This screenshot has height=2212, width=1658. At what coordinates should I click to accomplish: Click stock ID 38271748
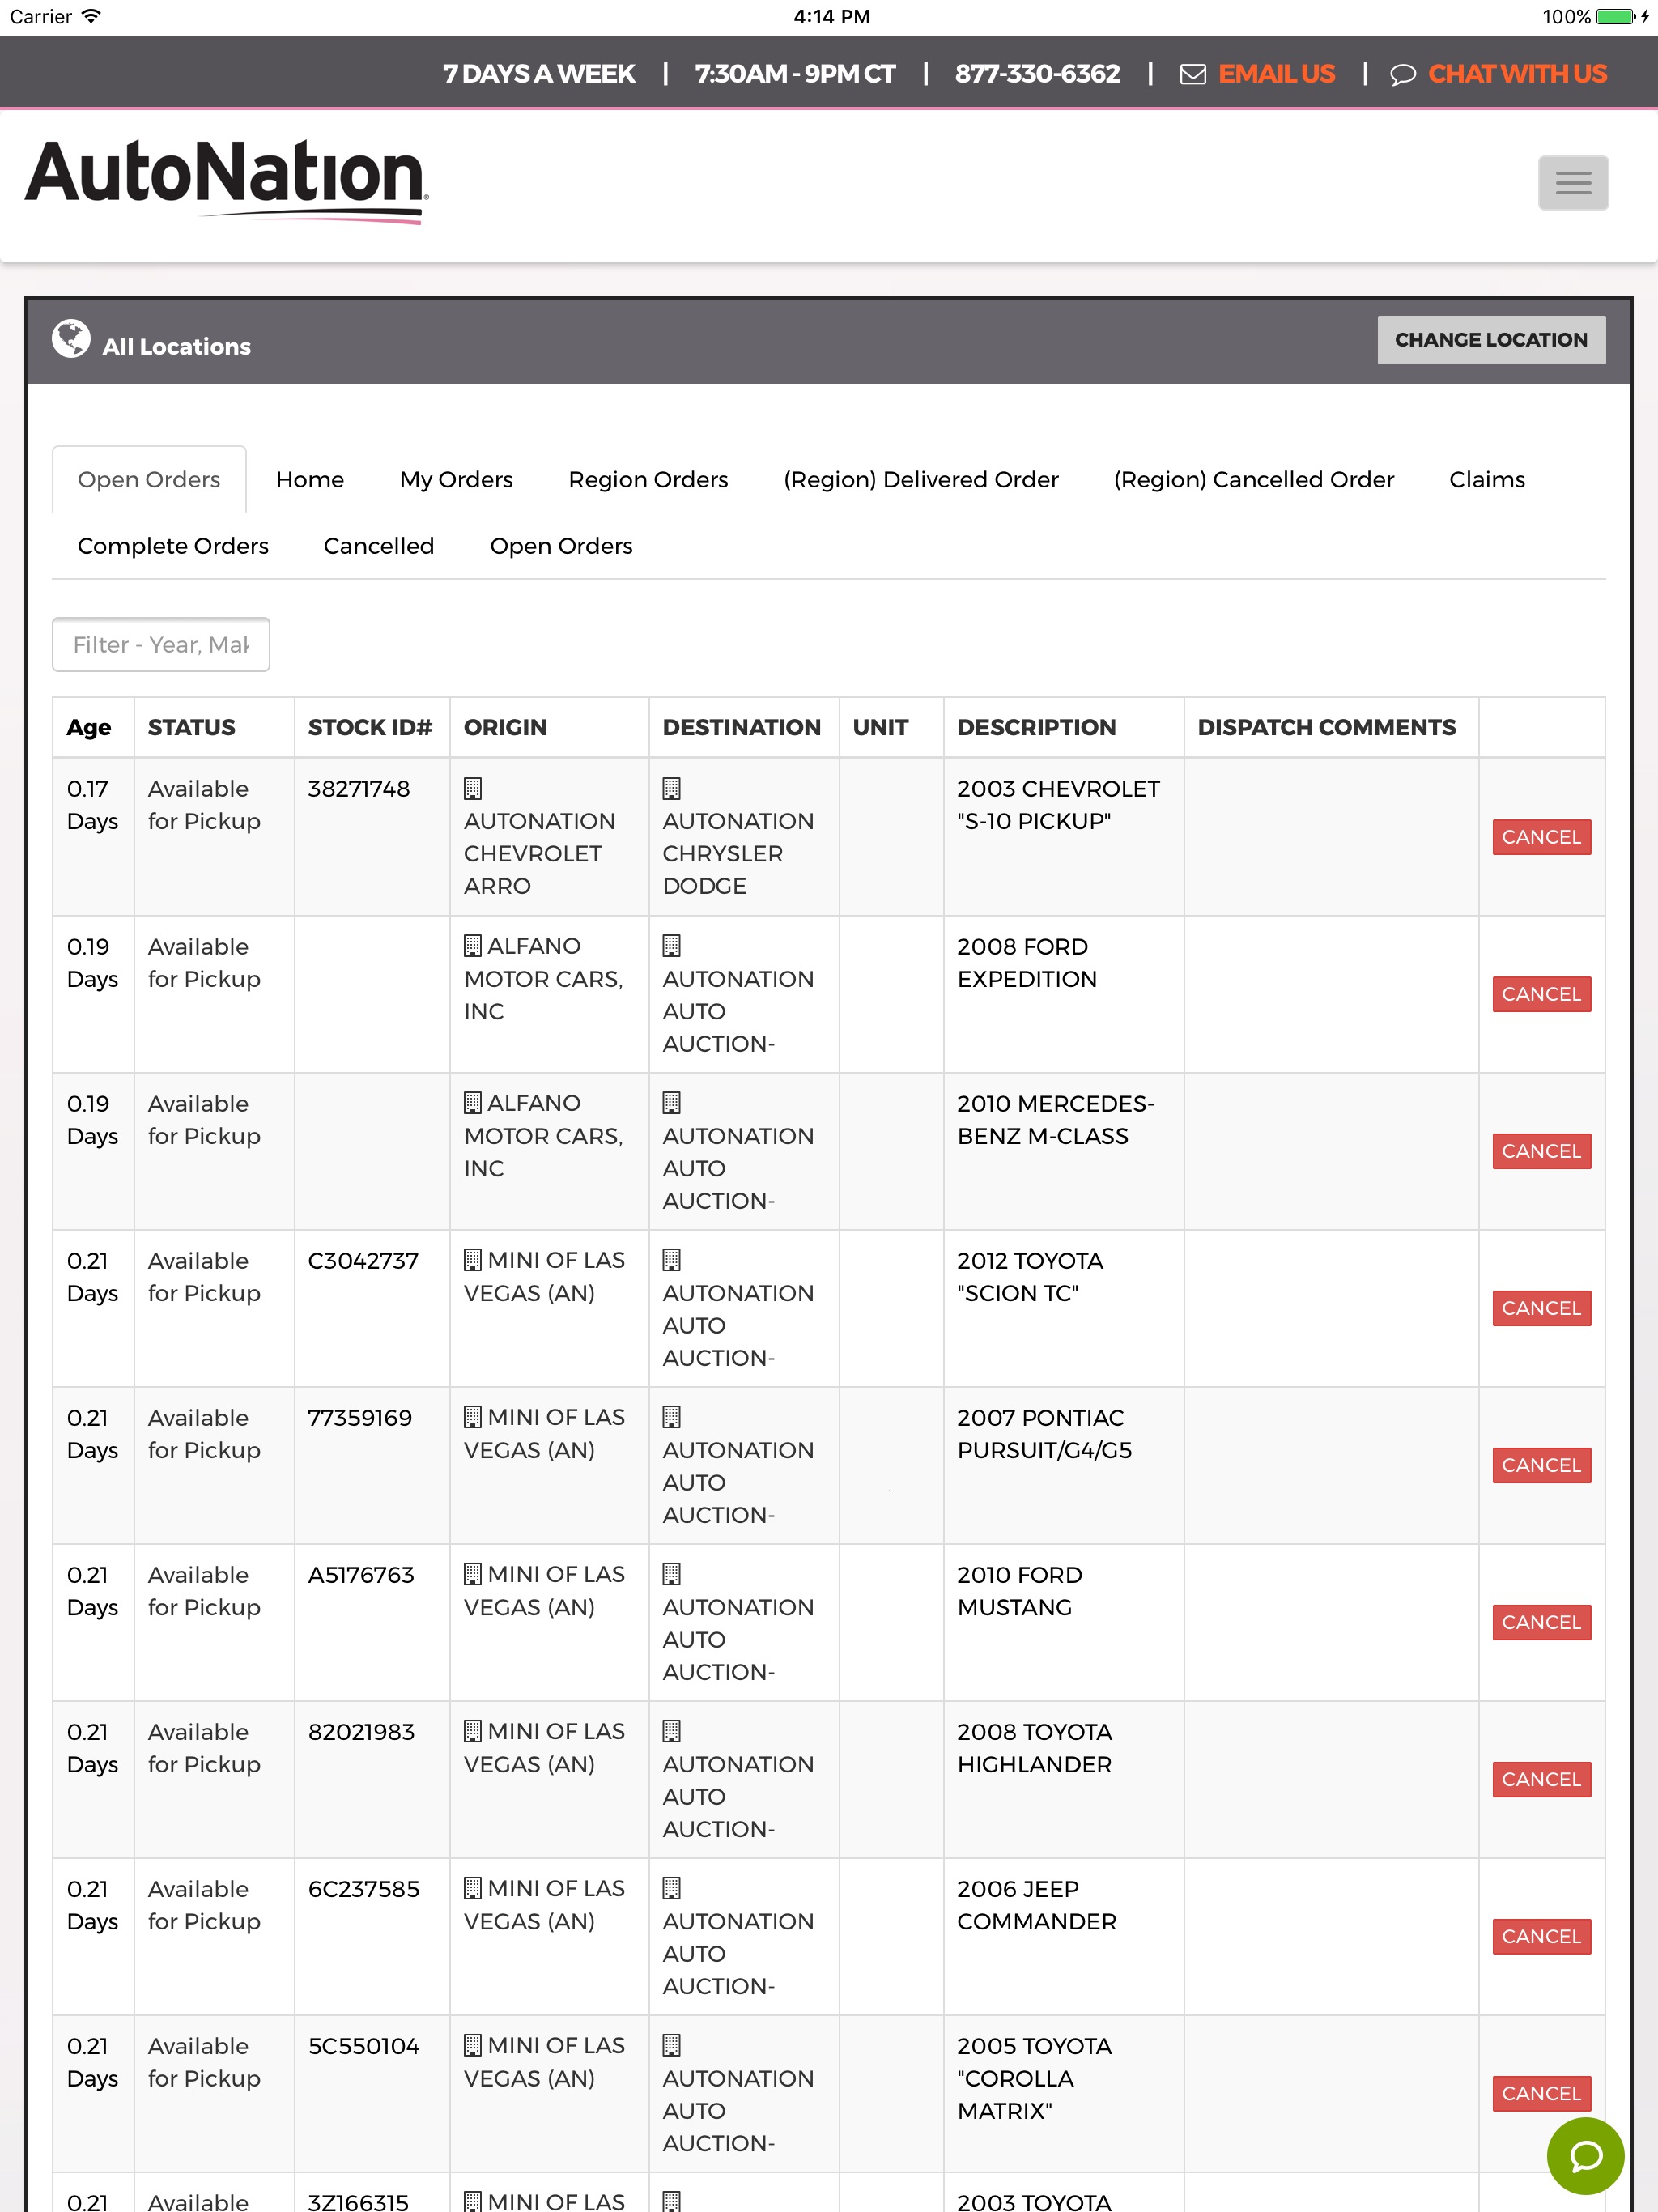pyautogui.click(x=359, y=789)
